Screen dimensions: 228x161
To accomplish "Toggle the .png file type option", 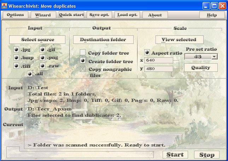I will click(x=42, y=58).
